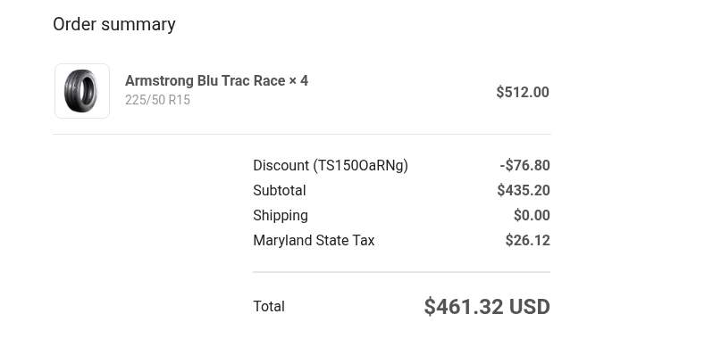Click the -$76.80 discount amount
713x339 pixels.
[524, 165]
